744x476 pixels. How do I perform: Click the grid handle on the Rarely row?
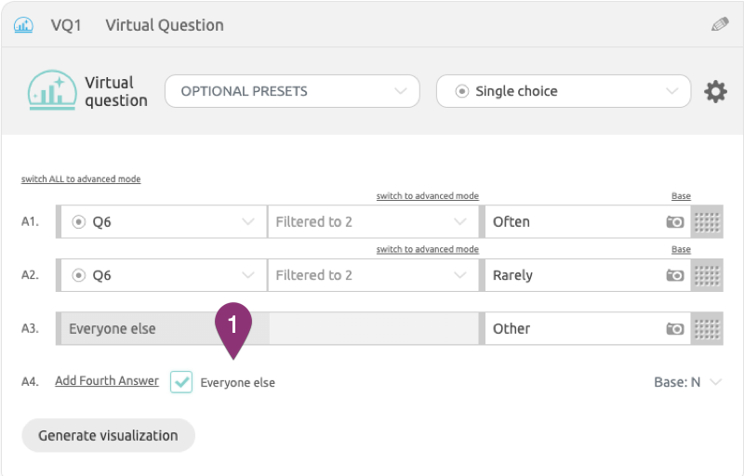[707, 275]
